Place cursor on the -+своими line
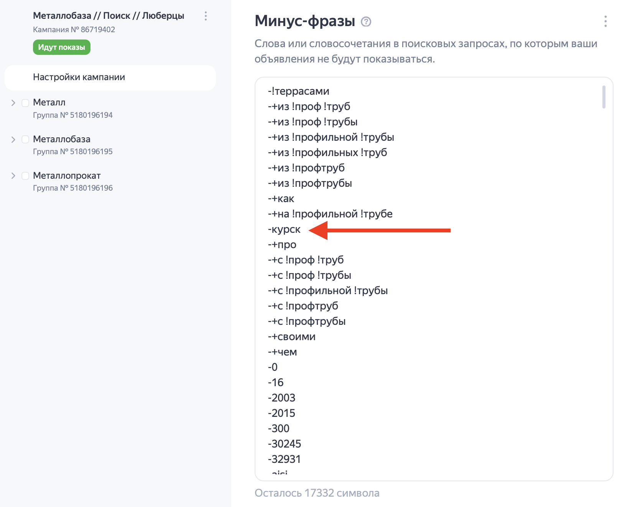 pyautogui.click(x=292, y=337)
